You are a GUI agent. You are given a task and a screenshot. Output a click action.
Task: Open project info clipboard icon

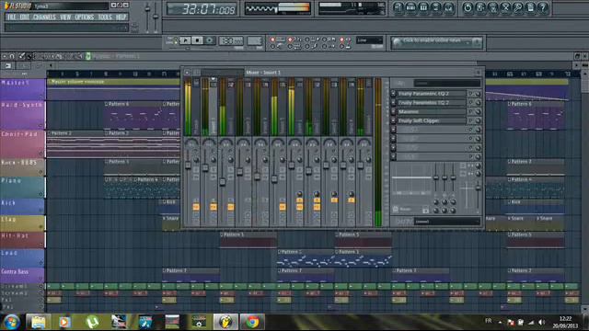530,8
